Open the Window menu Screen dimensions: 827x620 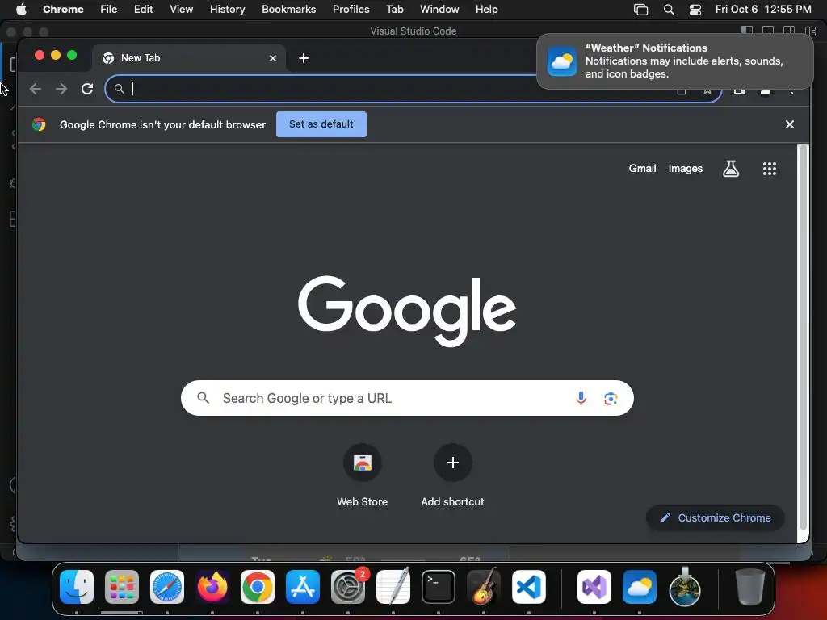point(439,10)
